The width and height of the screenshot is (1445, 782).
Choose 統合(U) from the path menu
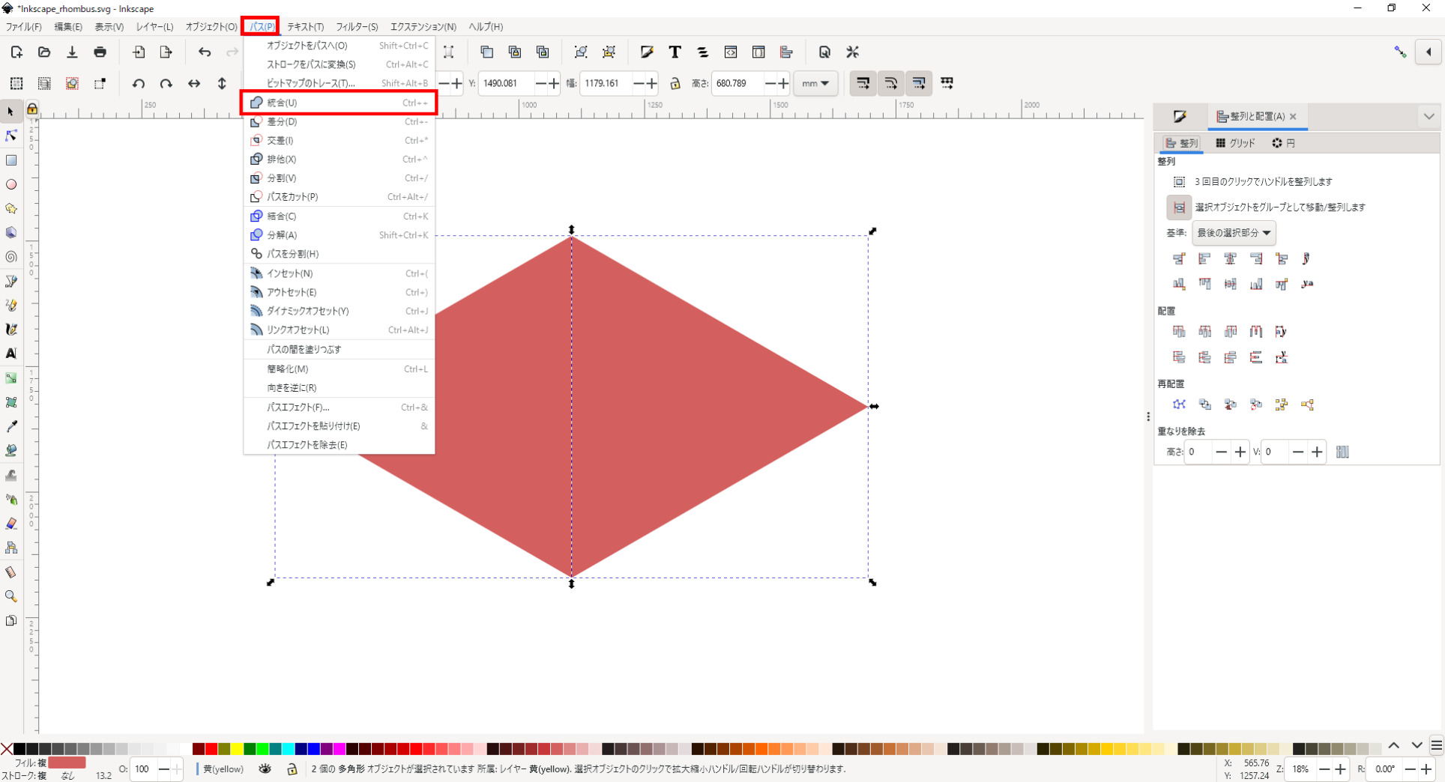(x=282, y=103)
